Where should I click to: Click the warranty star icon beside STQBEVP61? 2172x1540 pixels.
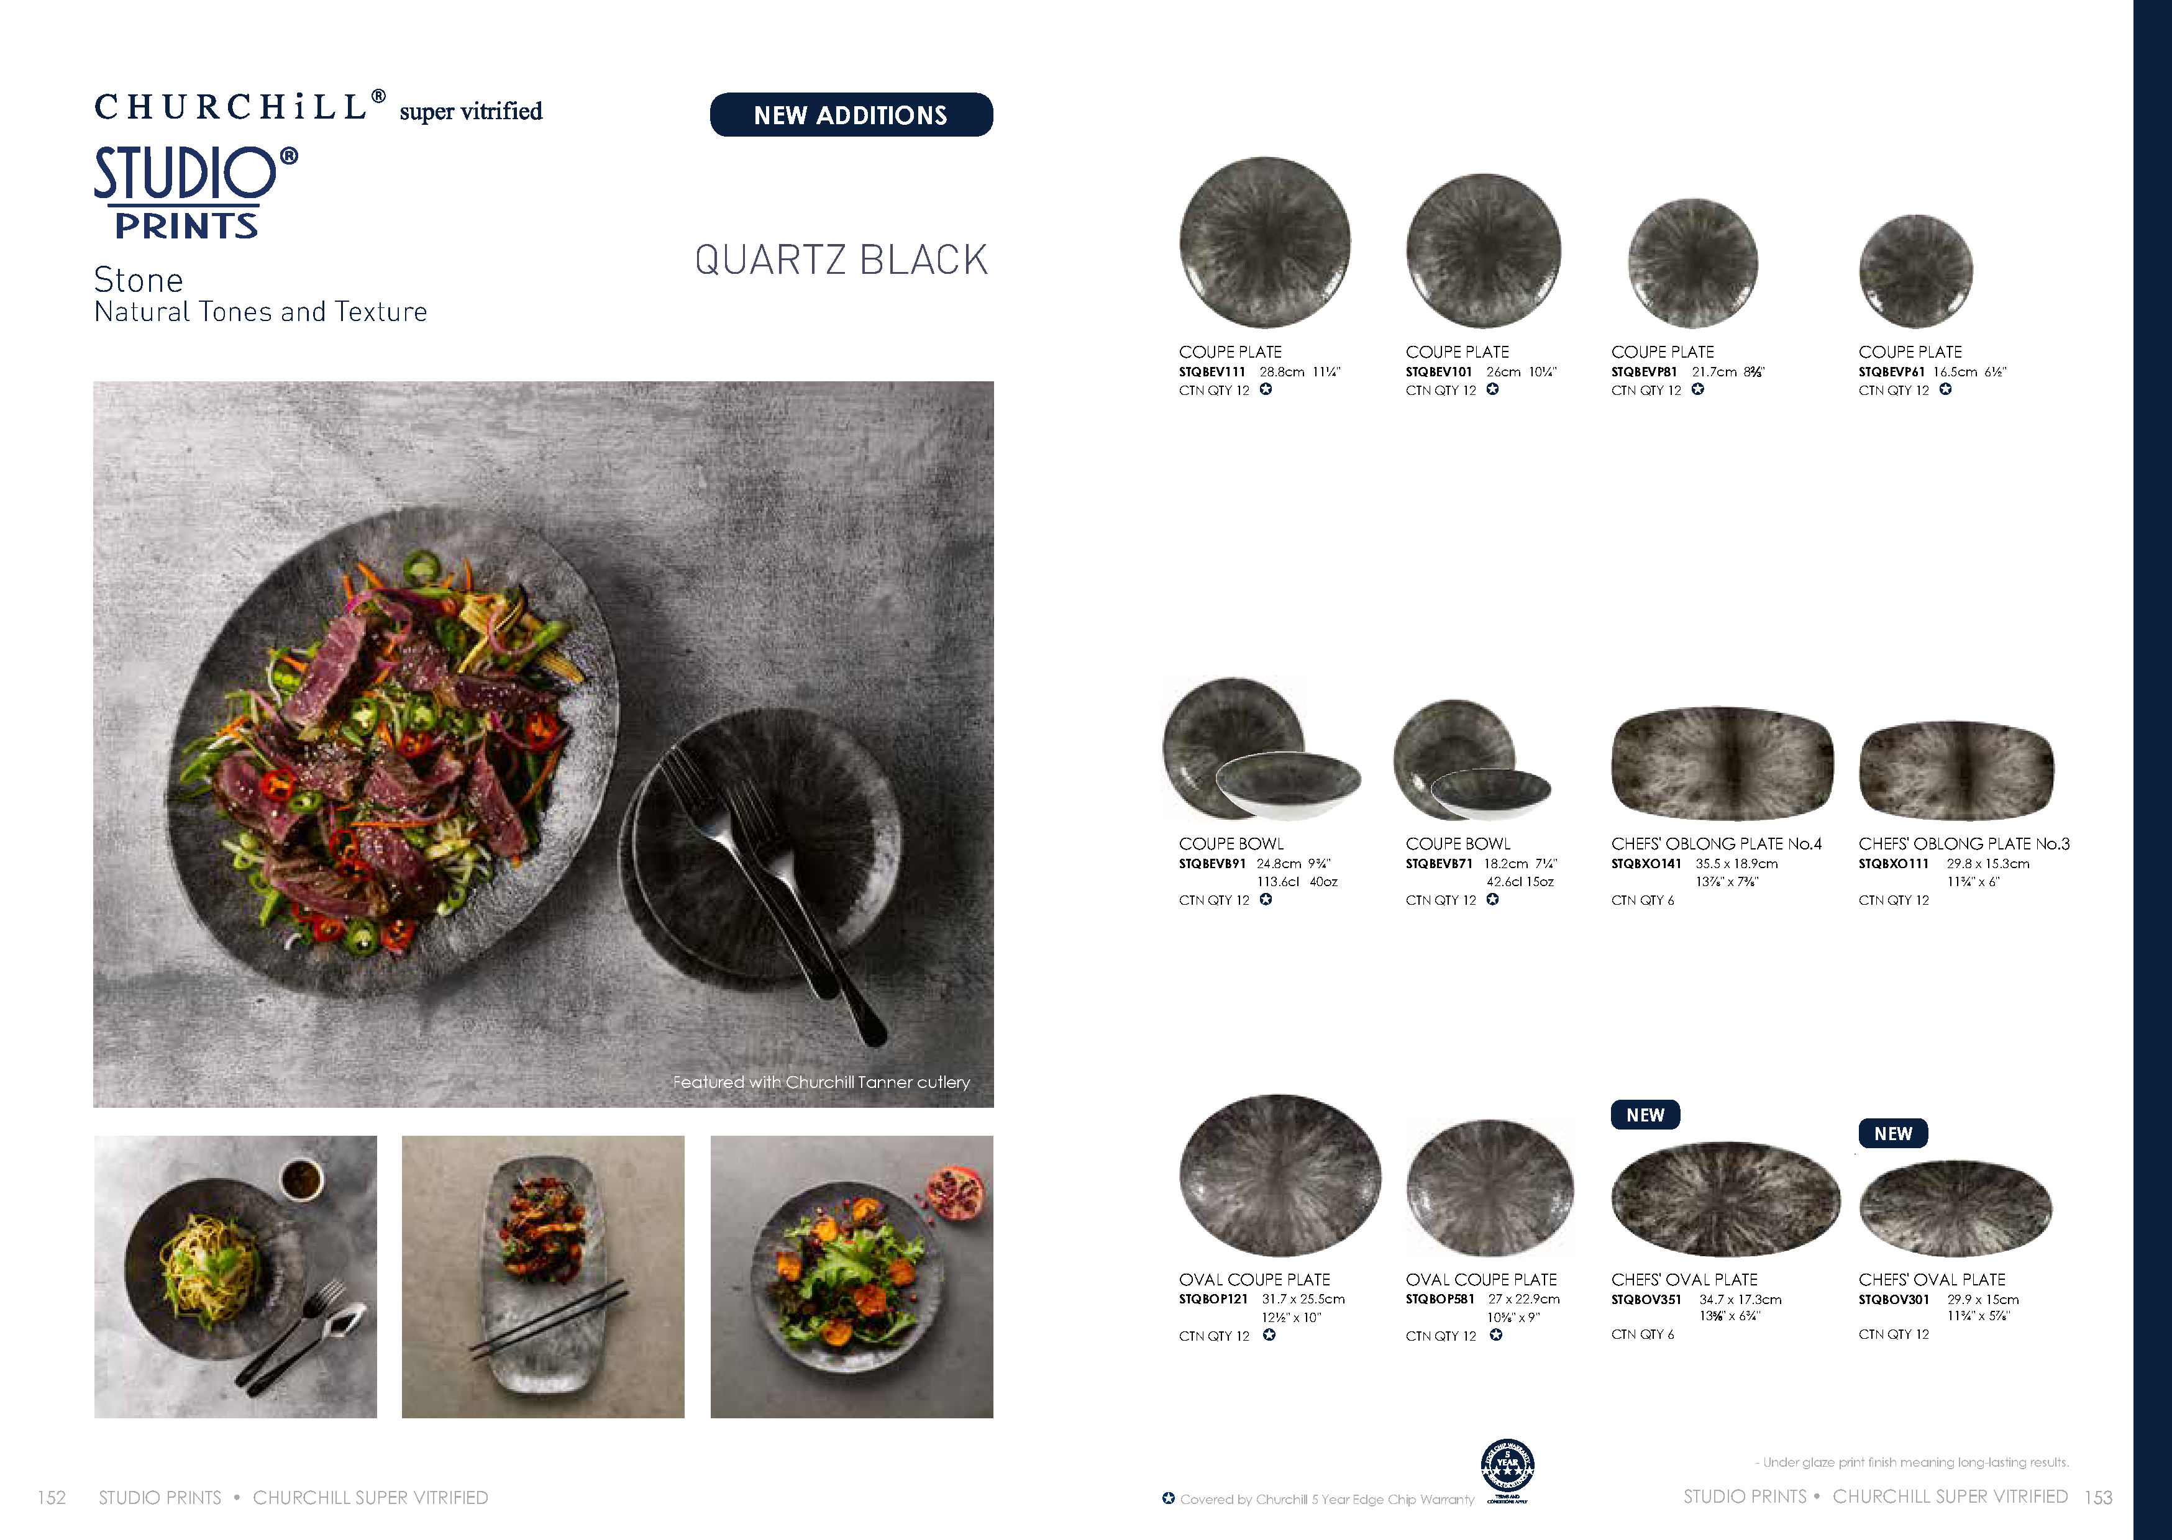1945,390
